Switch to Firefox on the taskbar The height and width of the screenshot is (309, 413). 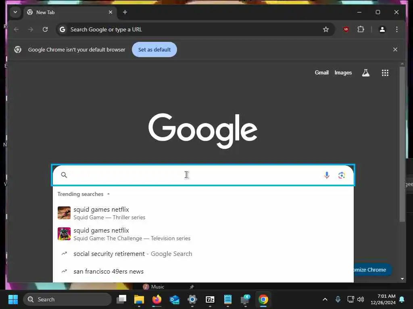[x=157, y=299]
